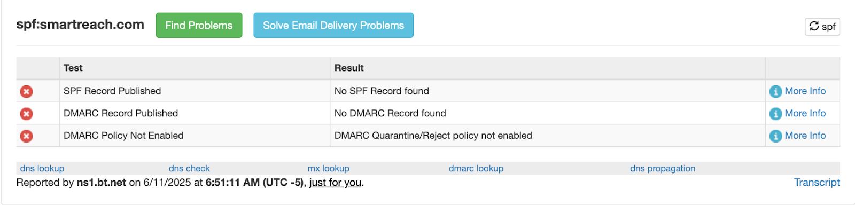Click Solve Email Delivery Problems button
The width and height of the screenshot is (855, 205).
tap(333, 26)
